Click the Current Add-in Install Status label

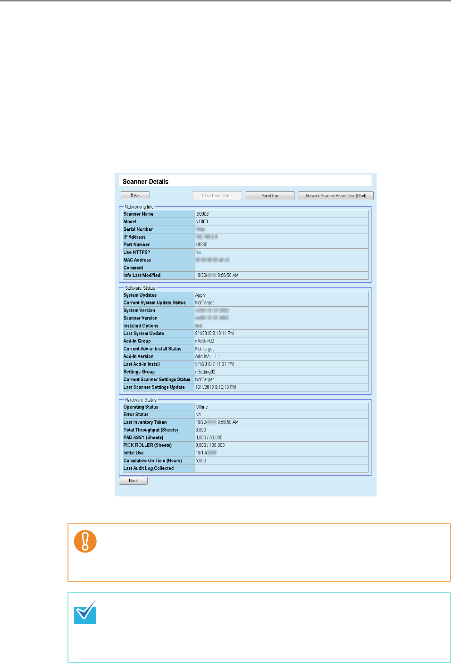point(152,349)
